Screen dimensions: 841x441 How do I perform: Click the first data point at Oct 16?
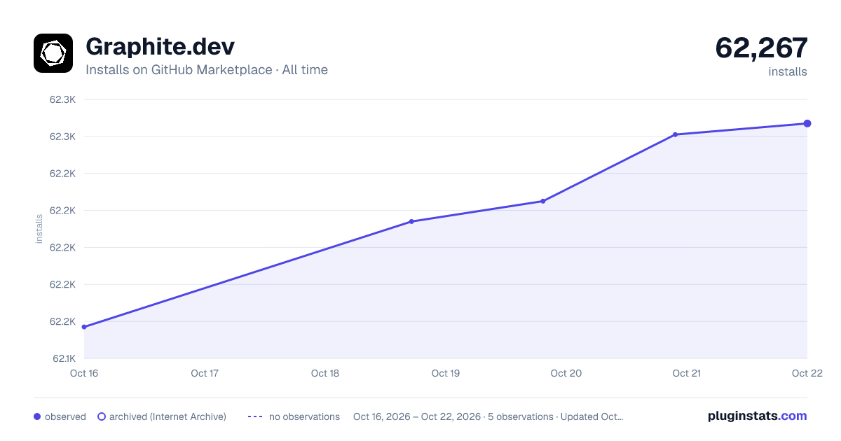84,327
